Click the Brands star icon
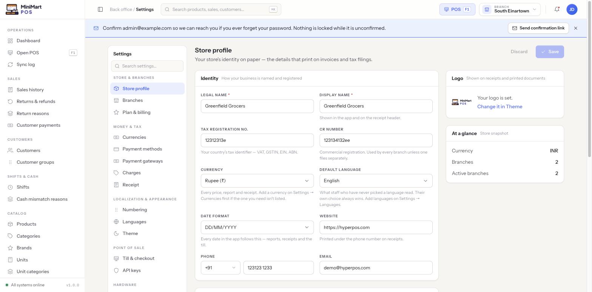 click(x=10, y=248)
